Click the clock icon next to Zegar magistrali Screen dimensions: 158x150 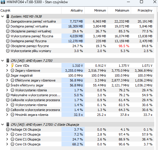click(x=8, y=75)
